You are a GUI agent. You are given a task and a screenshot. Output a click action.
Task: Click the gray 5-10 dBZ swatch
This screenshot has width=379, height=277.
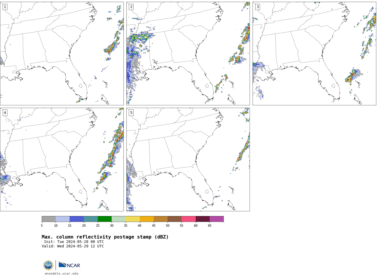click(x=49, y=219)
